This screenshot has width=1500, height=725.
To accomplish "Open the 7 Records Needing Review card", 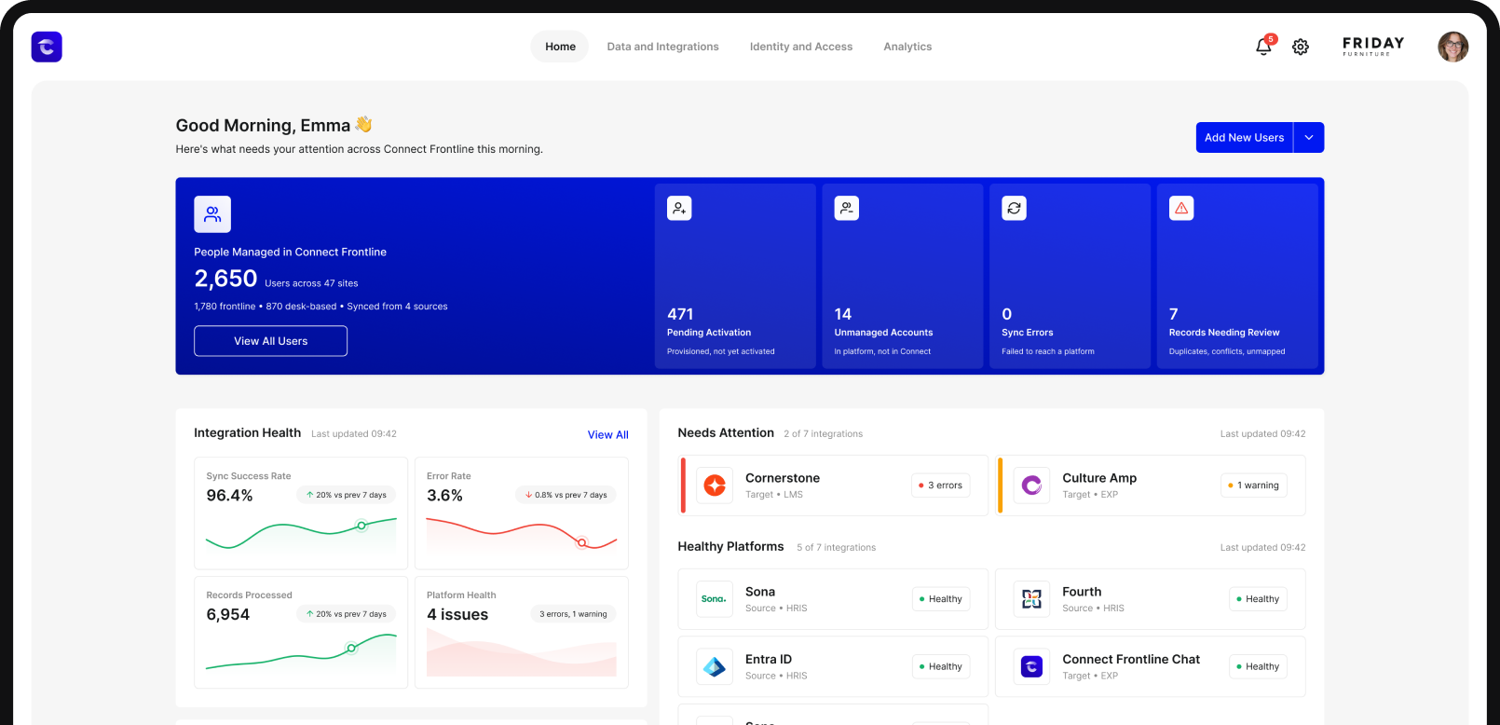I will (x=1237, y=276).
